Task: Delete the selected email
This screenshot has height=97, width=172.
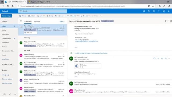Action: pos(23,16)
